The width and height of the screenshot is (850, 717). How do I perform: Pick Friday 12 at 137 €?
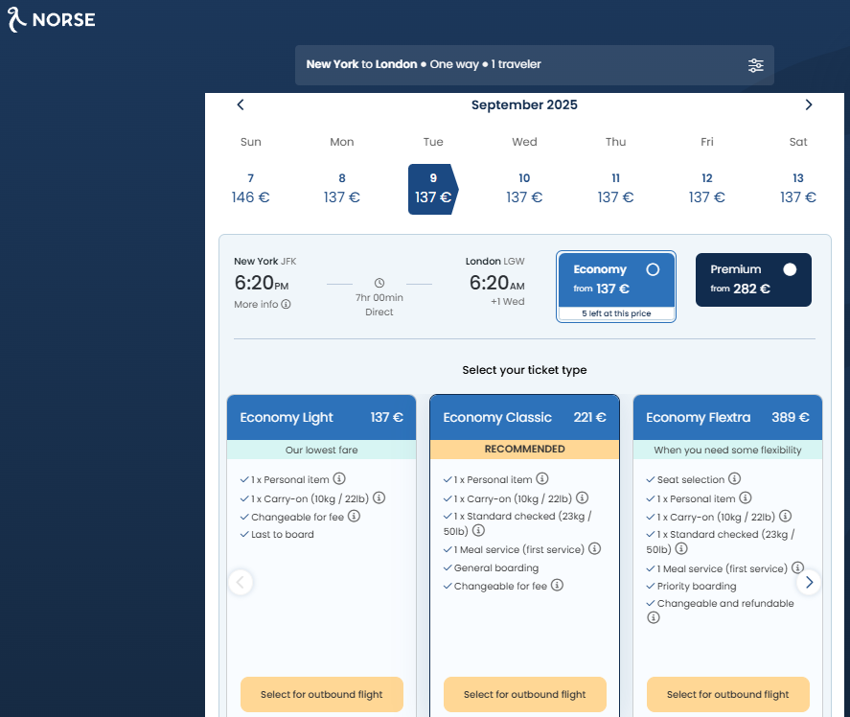pos(707,189)
